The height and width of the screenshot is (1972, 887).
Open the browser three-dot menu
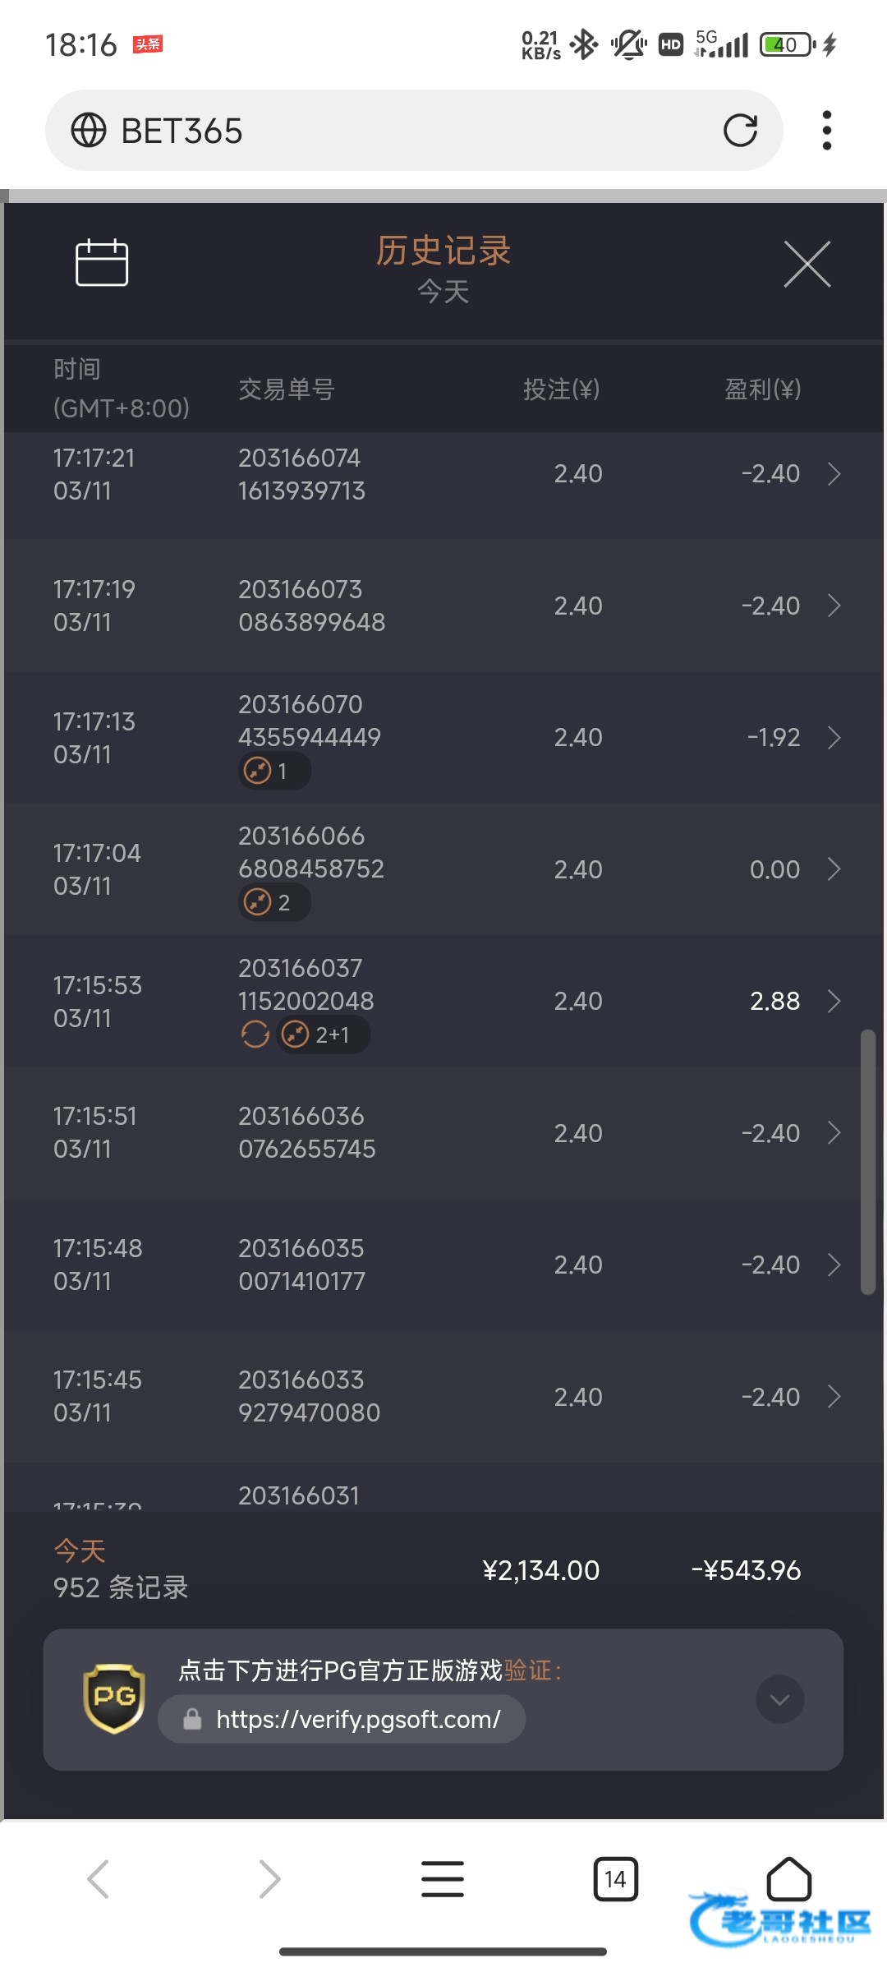(x=826, y=131)
